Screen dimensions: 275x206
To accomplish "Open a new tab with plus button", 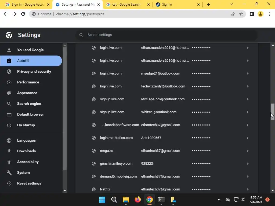I will click(x=208, y=5).
